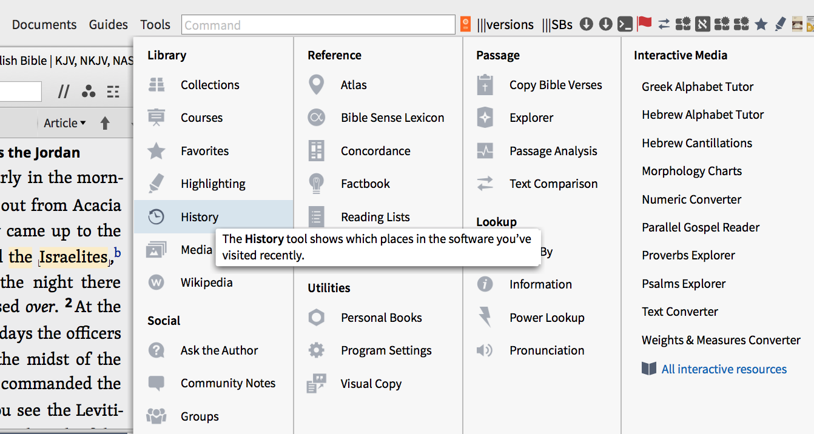
Task: Open Morphology Charts
Action: click(691, 171)
